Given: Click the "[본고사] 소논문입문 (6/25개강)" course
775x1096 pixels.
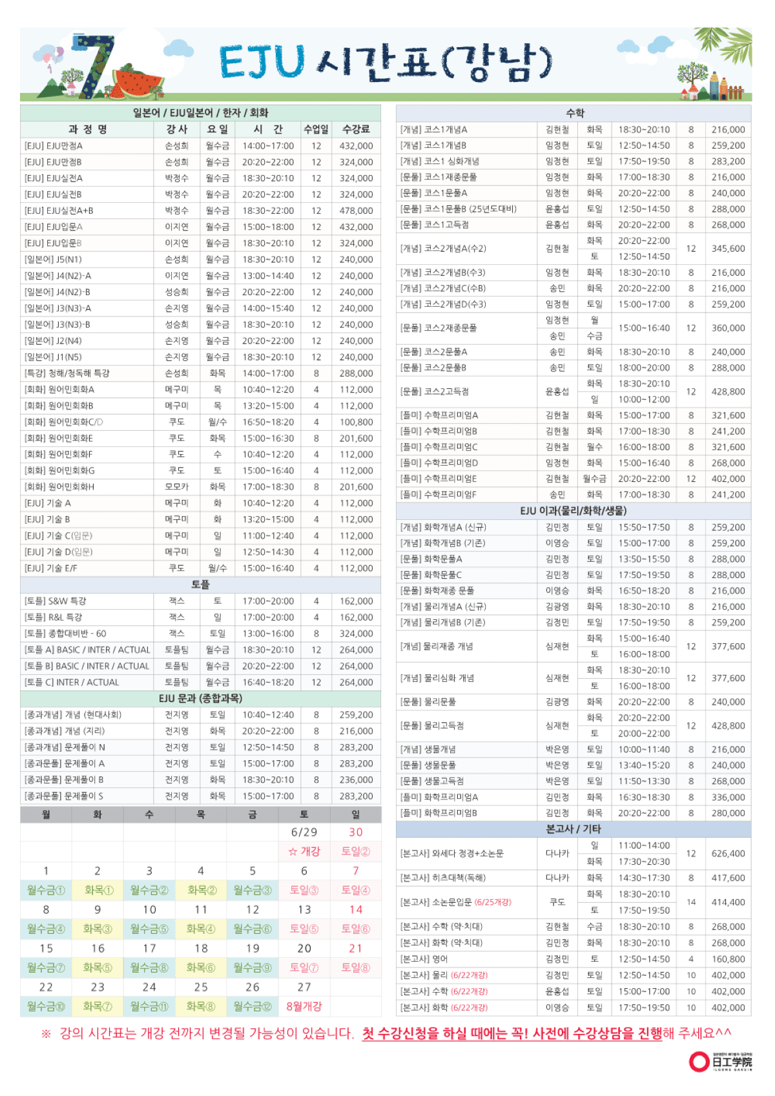Looking at the screenshot, I should [x=455, y=902].
